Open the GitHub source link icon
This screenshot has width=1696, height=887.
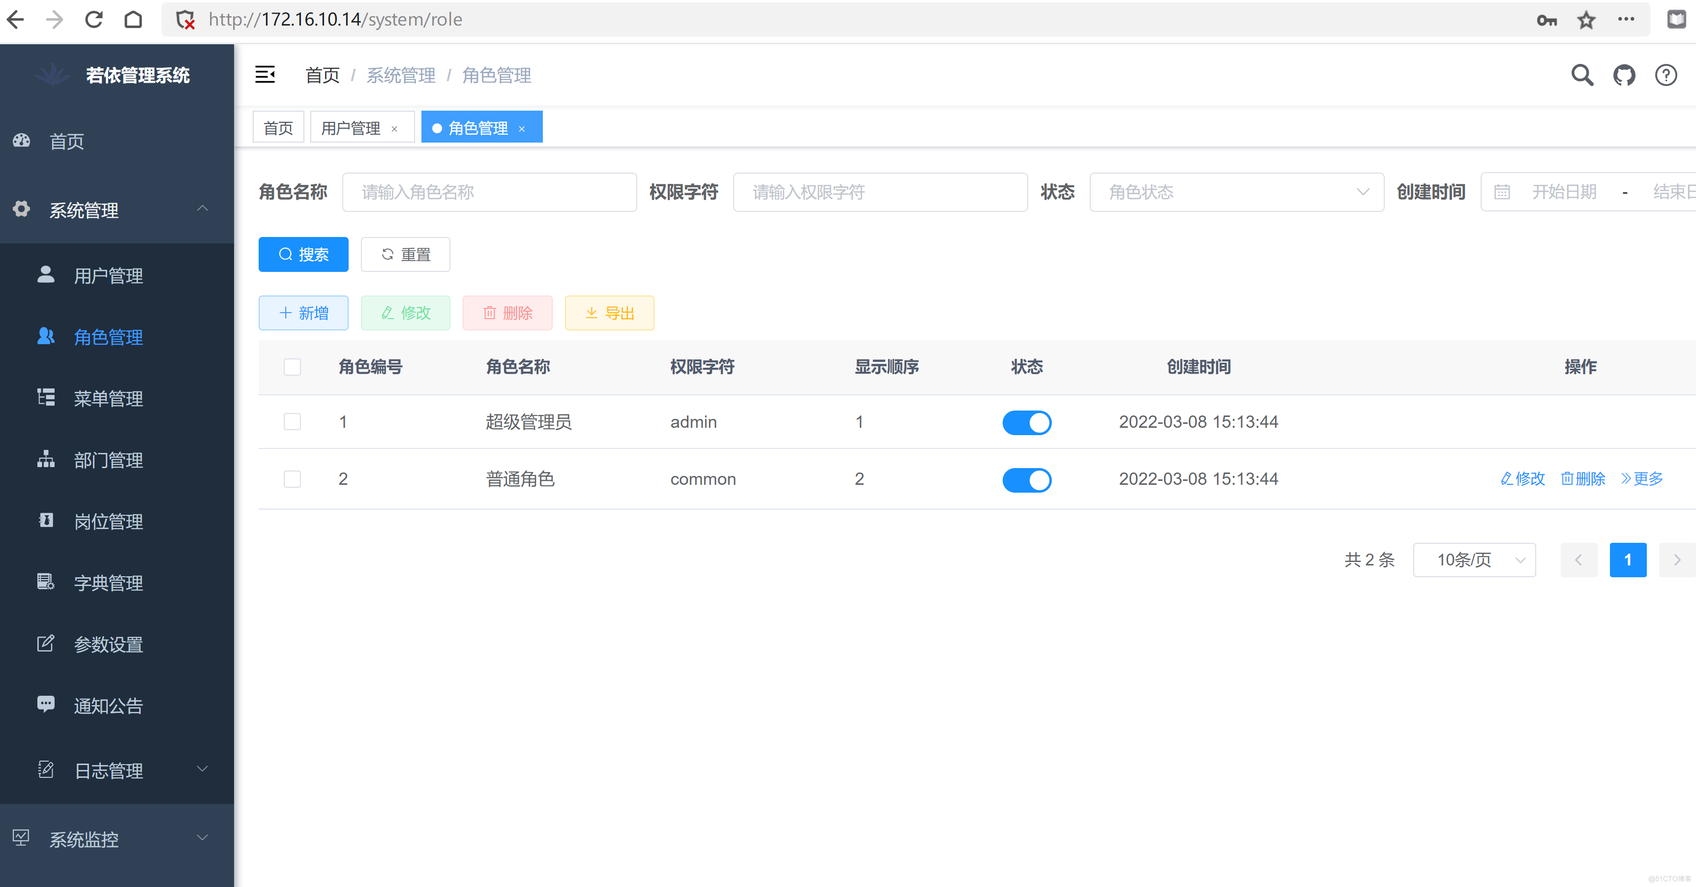(x=1624, y=75)
